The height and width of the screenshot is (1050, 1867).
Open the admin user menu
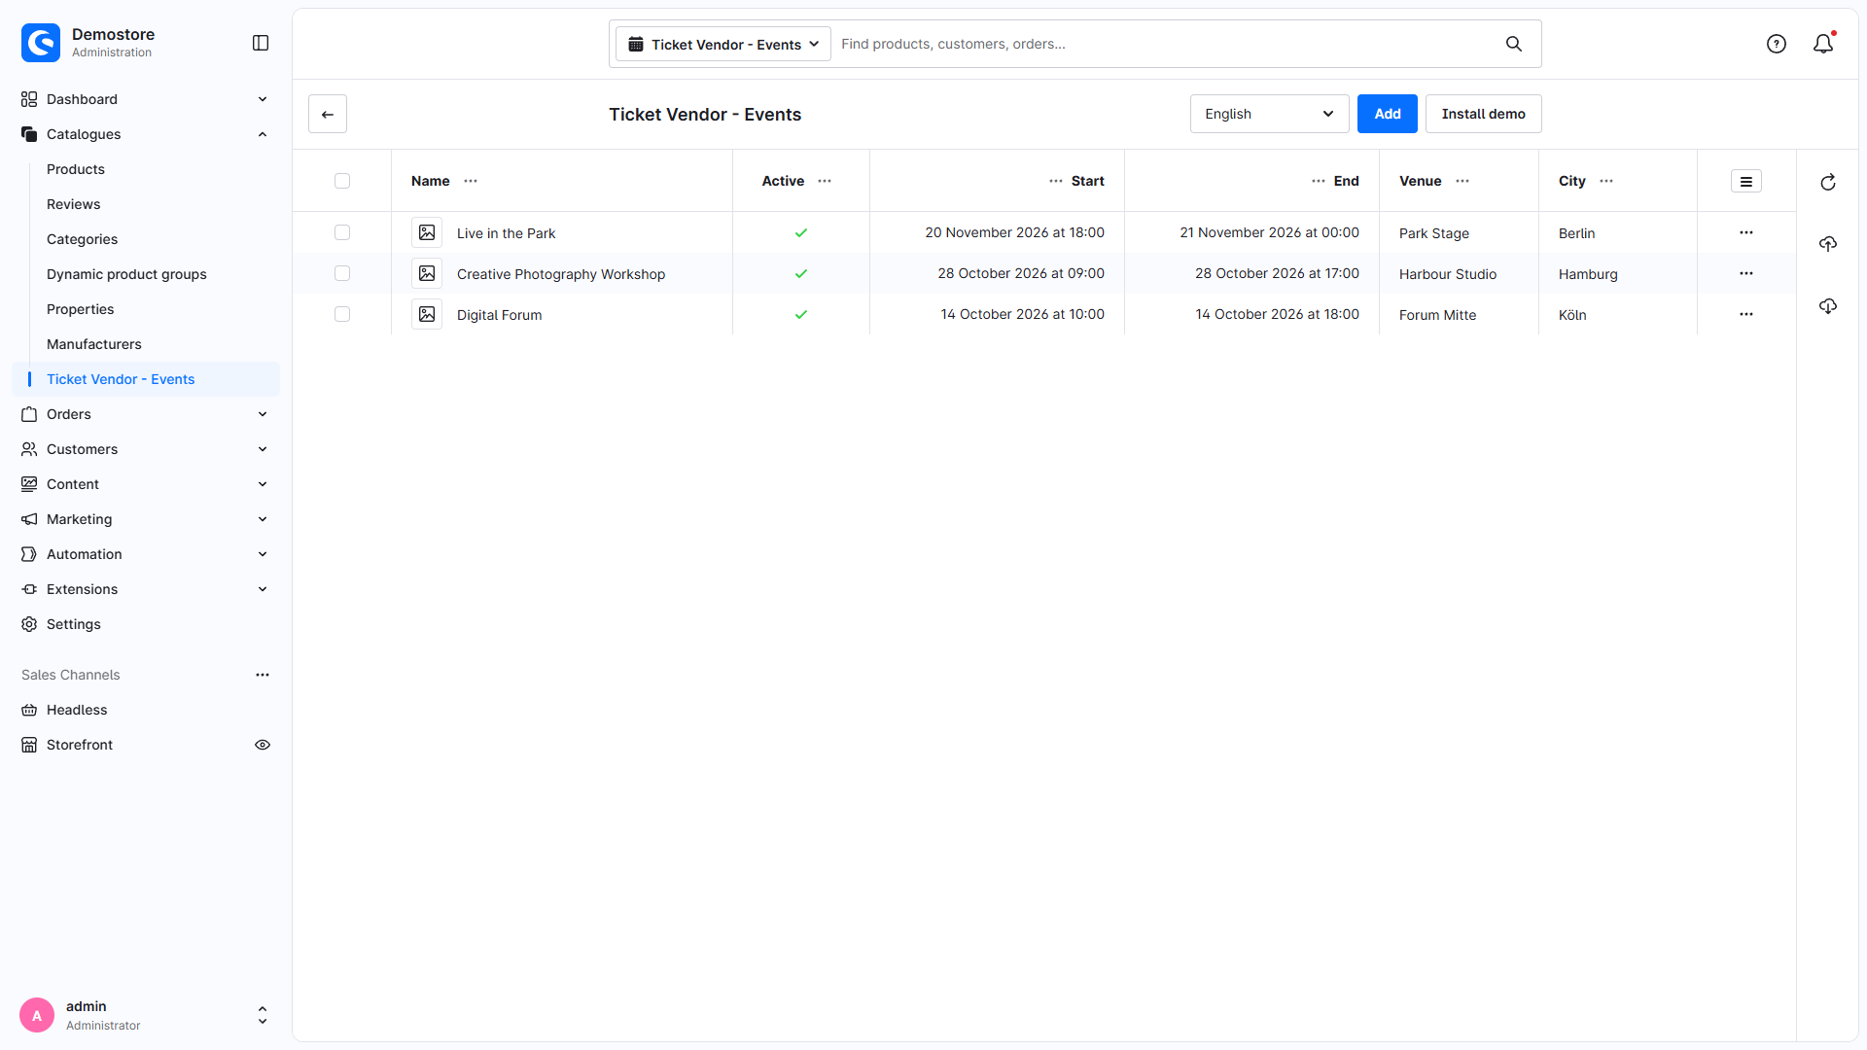click(146, 1015)
